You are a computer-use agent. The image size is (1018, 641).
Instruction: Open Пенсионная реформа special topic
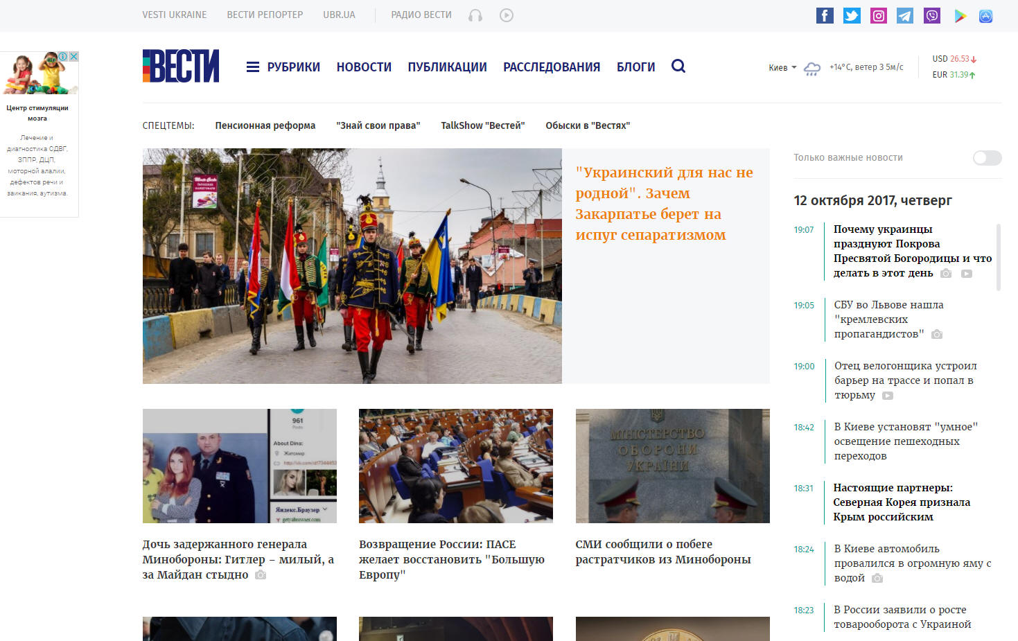click(x=265, y=125)
